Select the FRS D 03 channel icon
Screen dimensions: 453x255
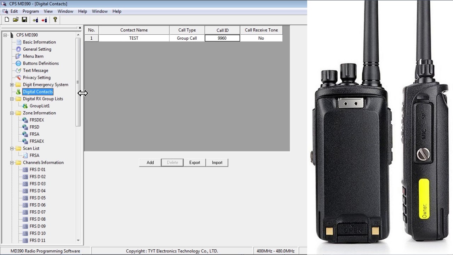25,184
